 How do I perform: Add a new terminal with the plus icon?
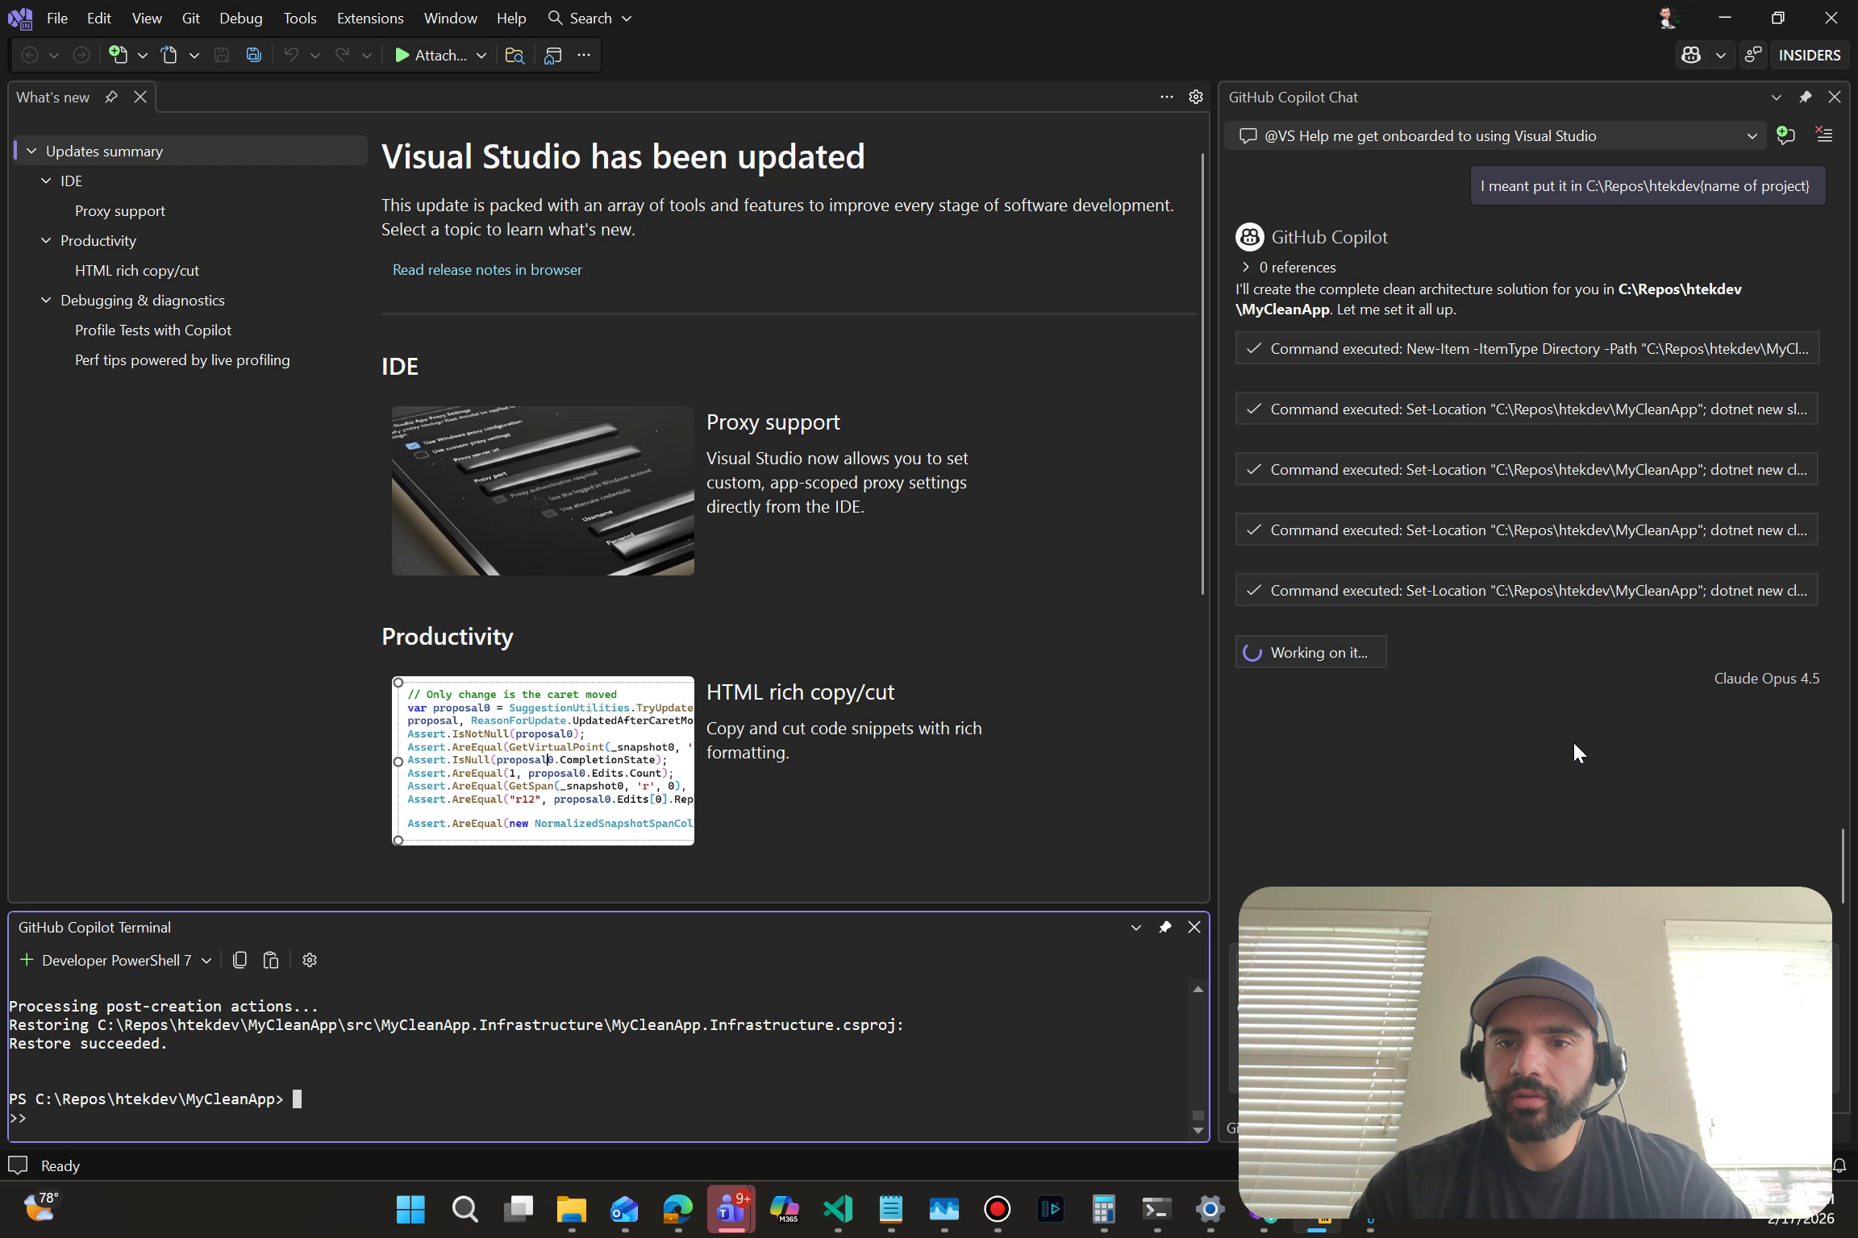pyautogui.click(x=27, y=960)
